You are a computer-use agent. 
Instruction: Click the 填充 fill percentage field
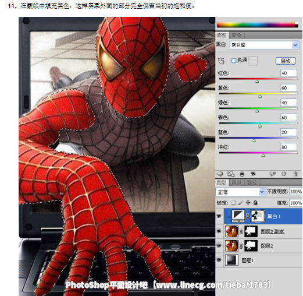pyautogui.click(x=296, y=203)
